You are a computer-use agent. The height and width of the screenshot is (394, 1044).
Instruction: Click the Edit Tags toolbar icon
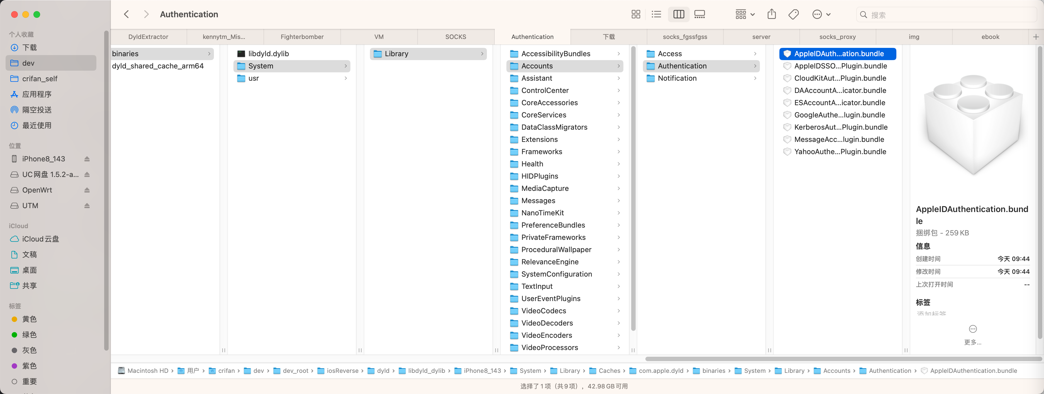click(x=794, y=14)
